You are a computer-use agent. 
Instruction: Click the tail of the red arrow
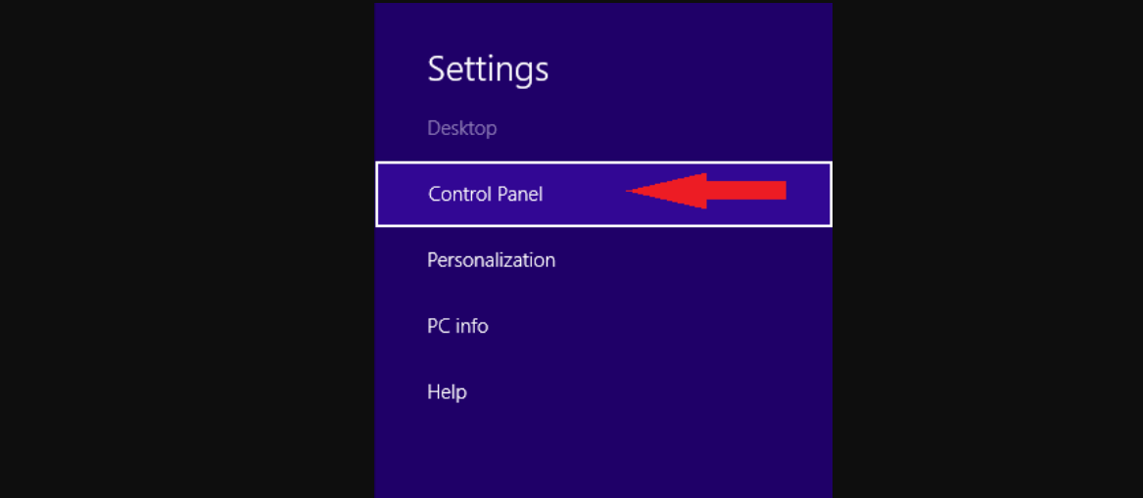click(782, 191)
